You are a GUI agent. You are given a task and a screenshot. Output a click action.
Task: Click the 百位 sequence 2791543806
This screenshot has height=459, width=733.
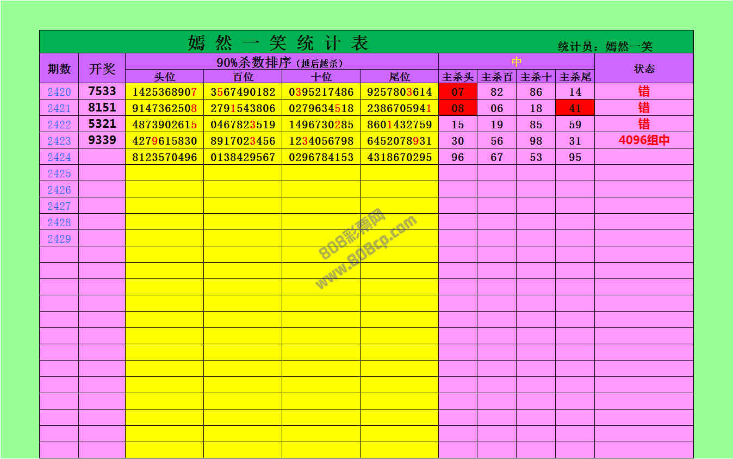click(x=243, y=108)
